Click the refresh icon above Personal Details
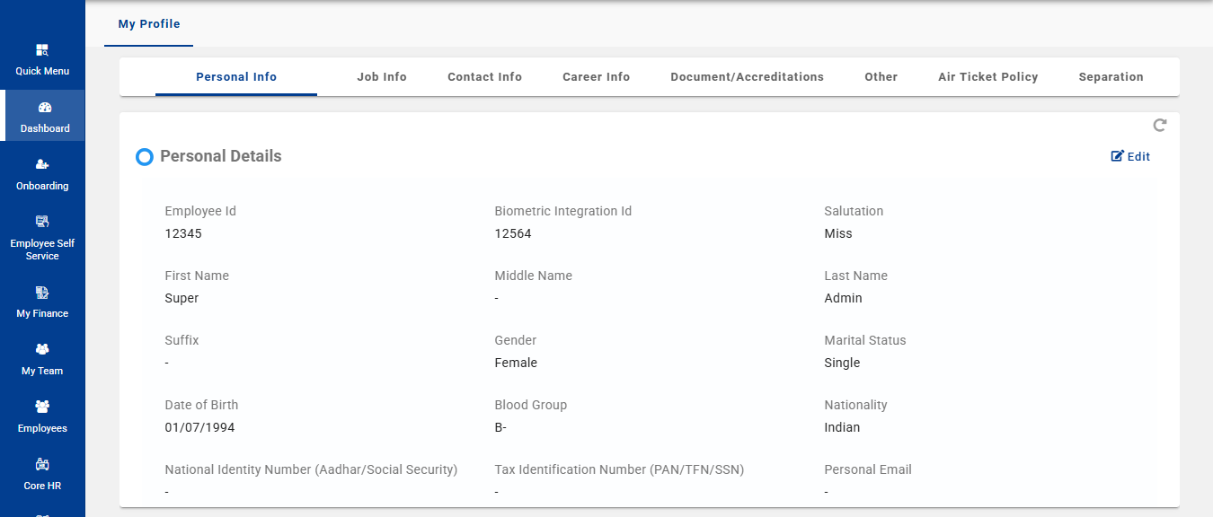 (1159, 126)
